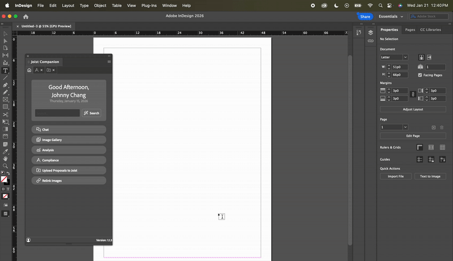Open the Links panel icon
The width and height of the screenshot is (453, 261).
[370, 41]
